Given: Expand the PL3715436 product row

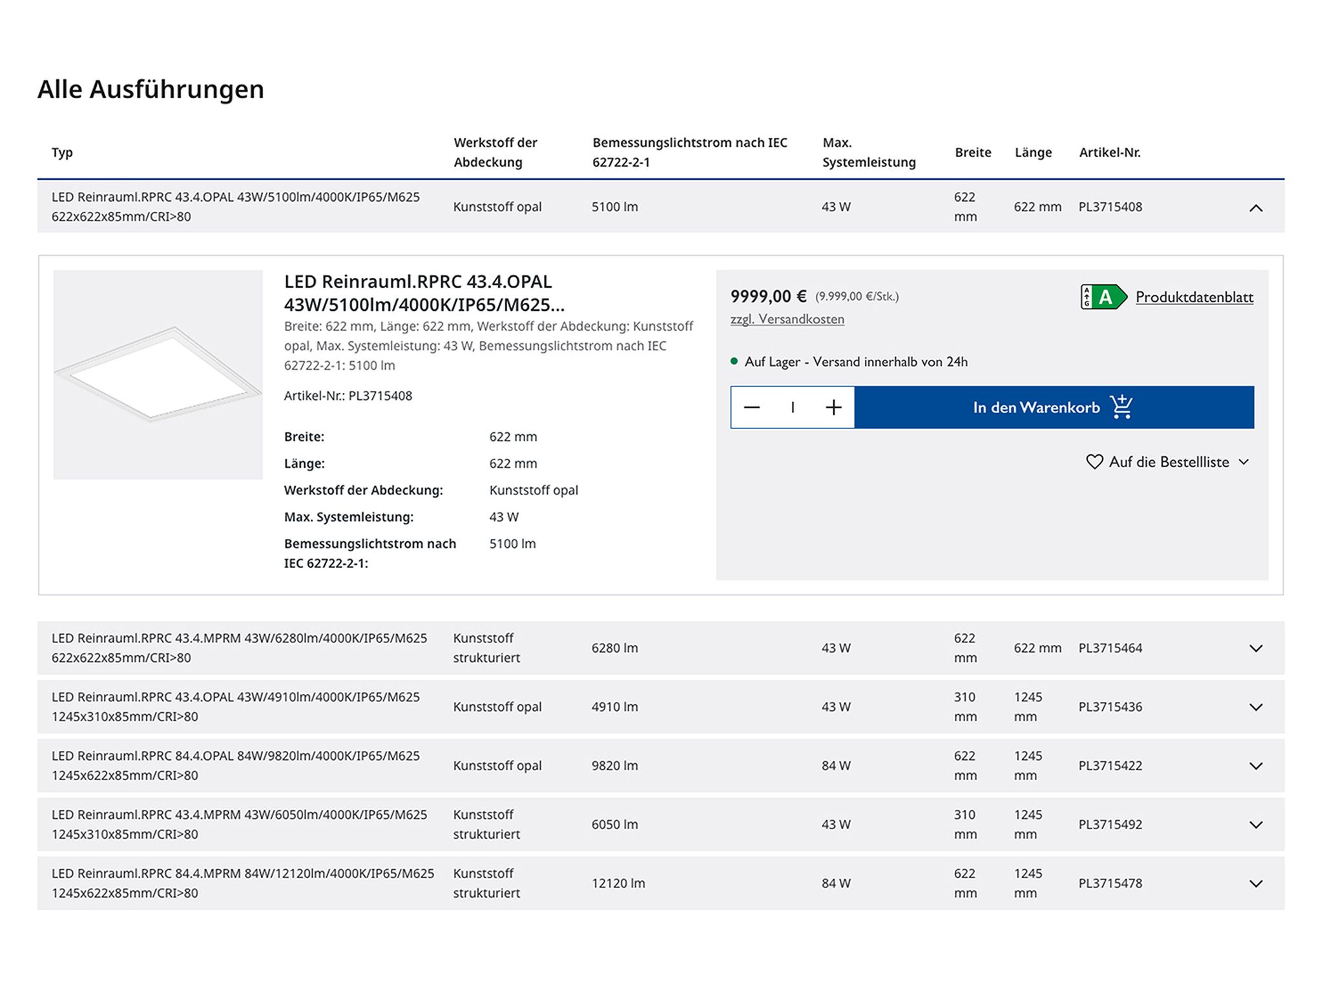Looking at the screenshot, I should point(1255,707).
